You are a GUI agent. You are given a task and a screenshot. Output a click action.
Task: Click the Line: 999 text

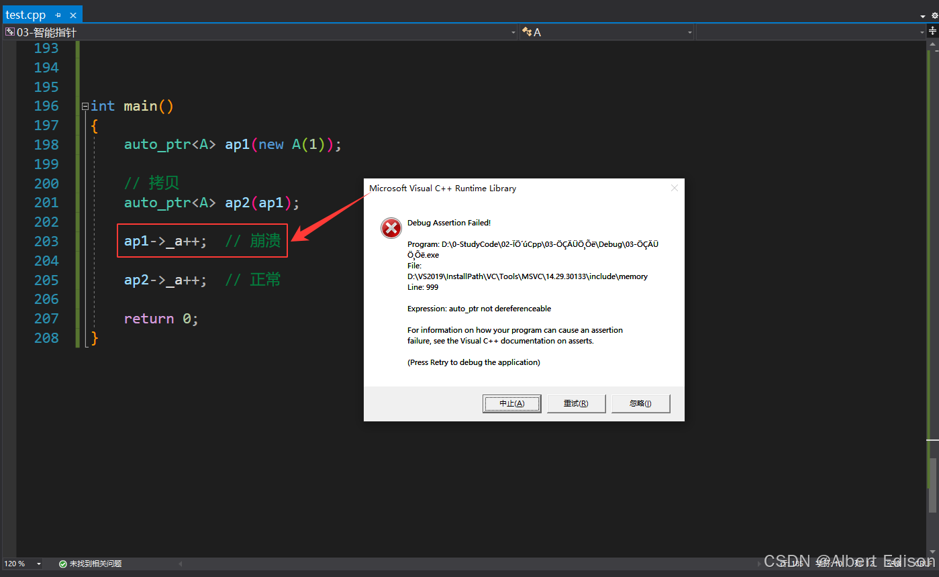pos(423,287)
